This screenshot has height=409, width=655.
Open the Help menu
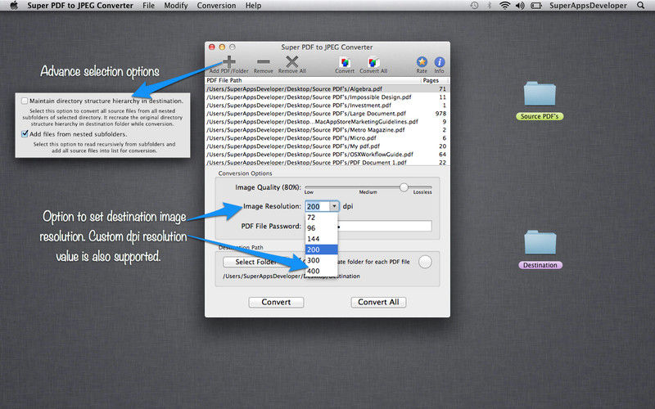(x=253, y=6)
